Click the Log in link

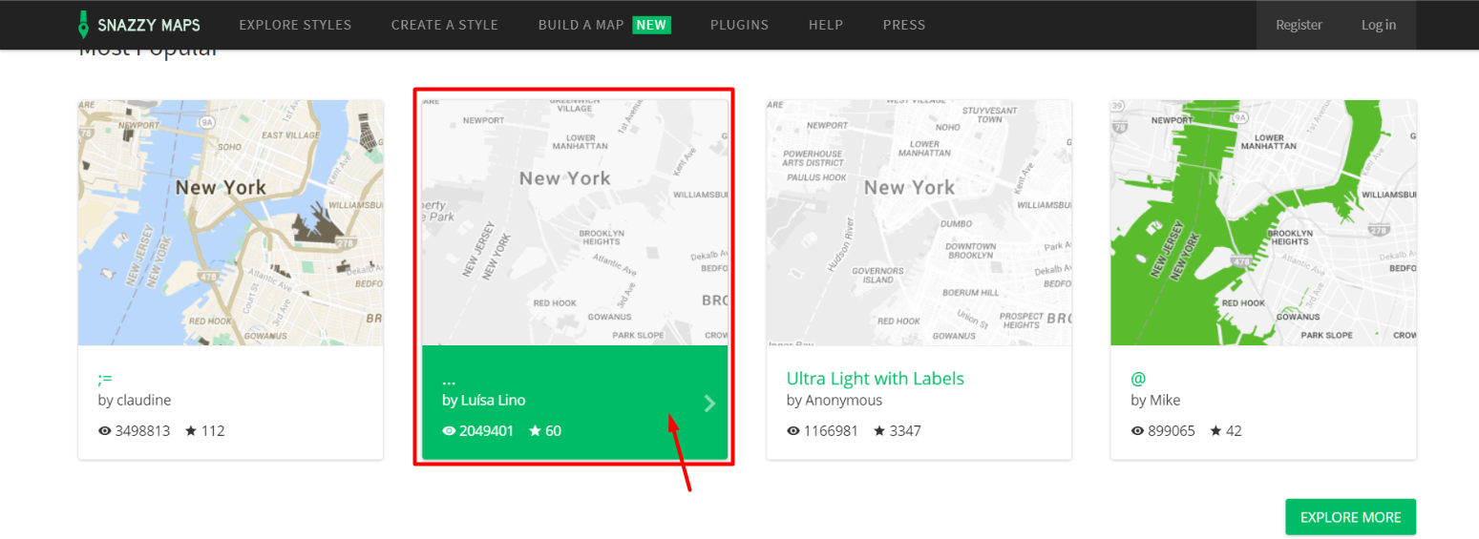(1379, 25)
